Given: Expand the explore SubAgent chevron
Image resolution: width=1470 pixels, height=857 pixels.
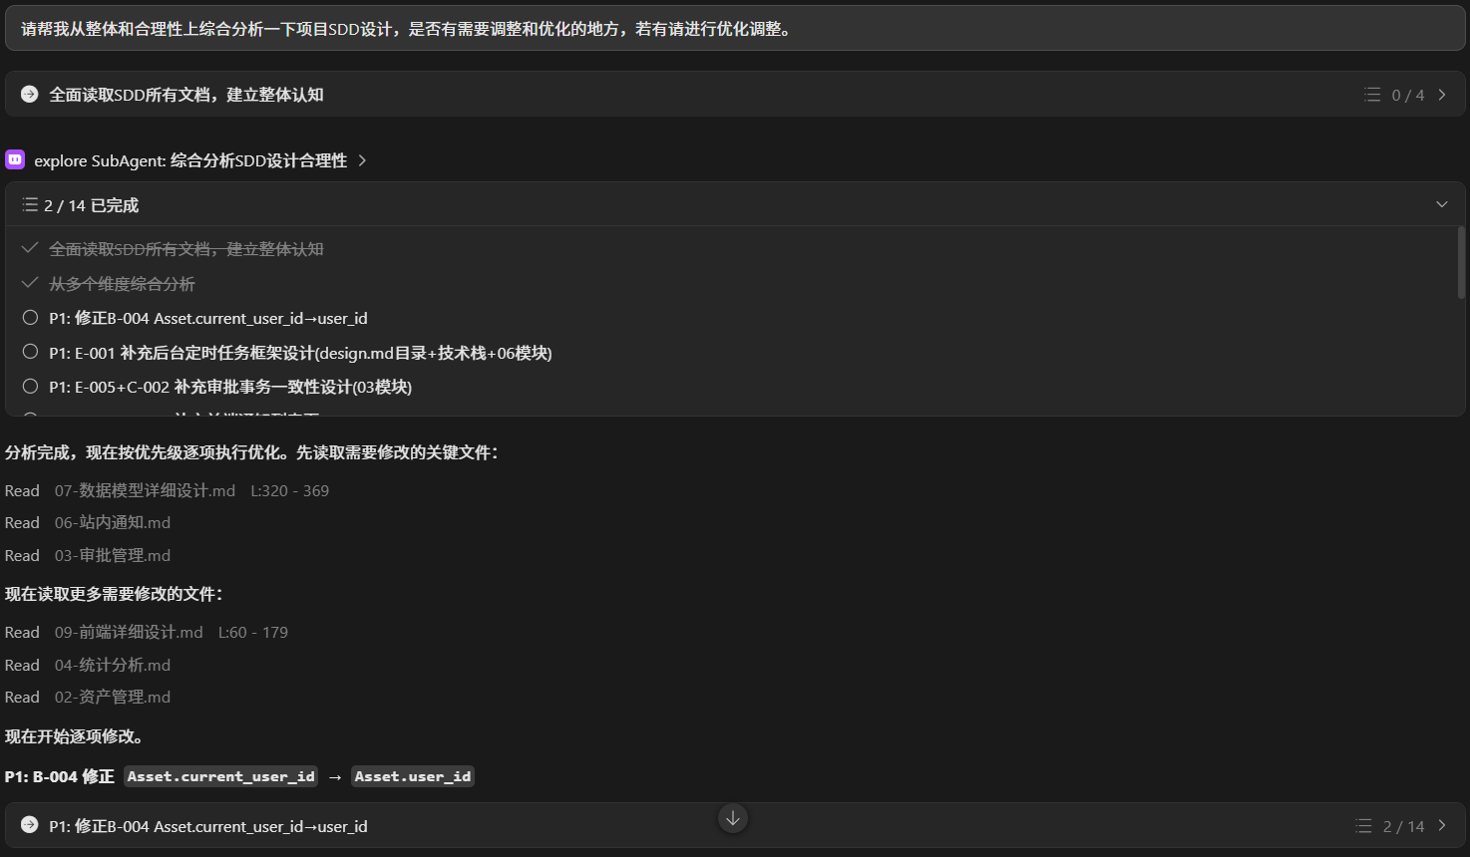Looking at the screenshot, I should tap(362, 160).
